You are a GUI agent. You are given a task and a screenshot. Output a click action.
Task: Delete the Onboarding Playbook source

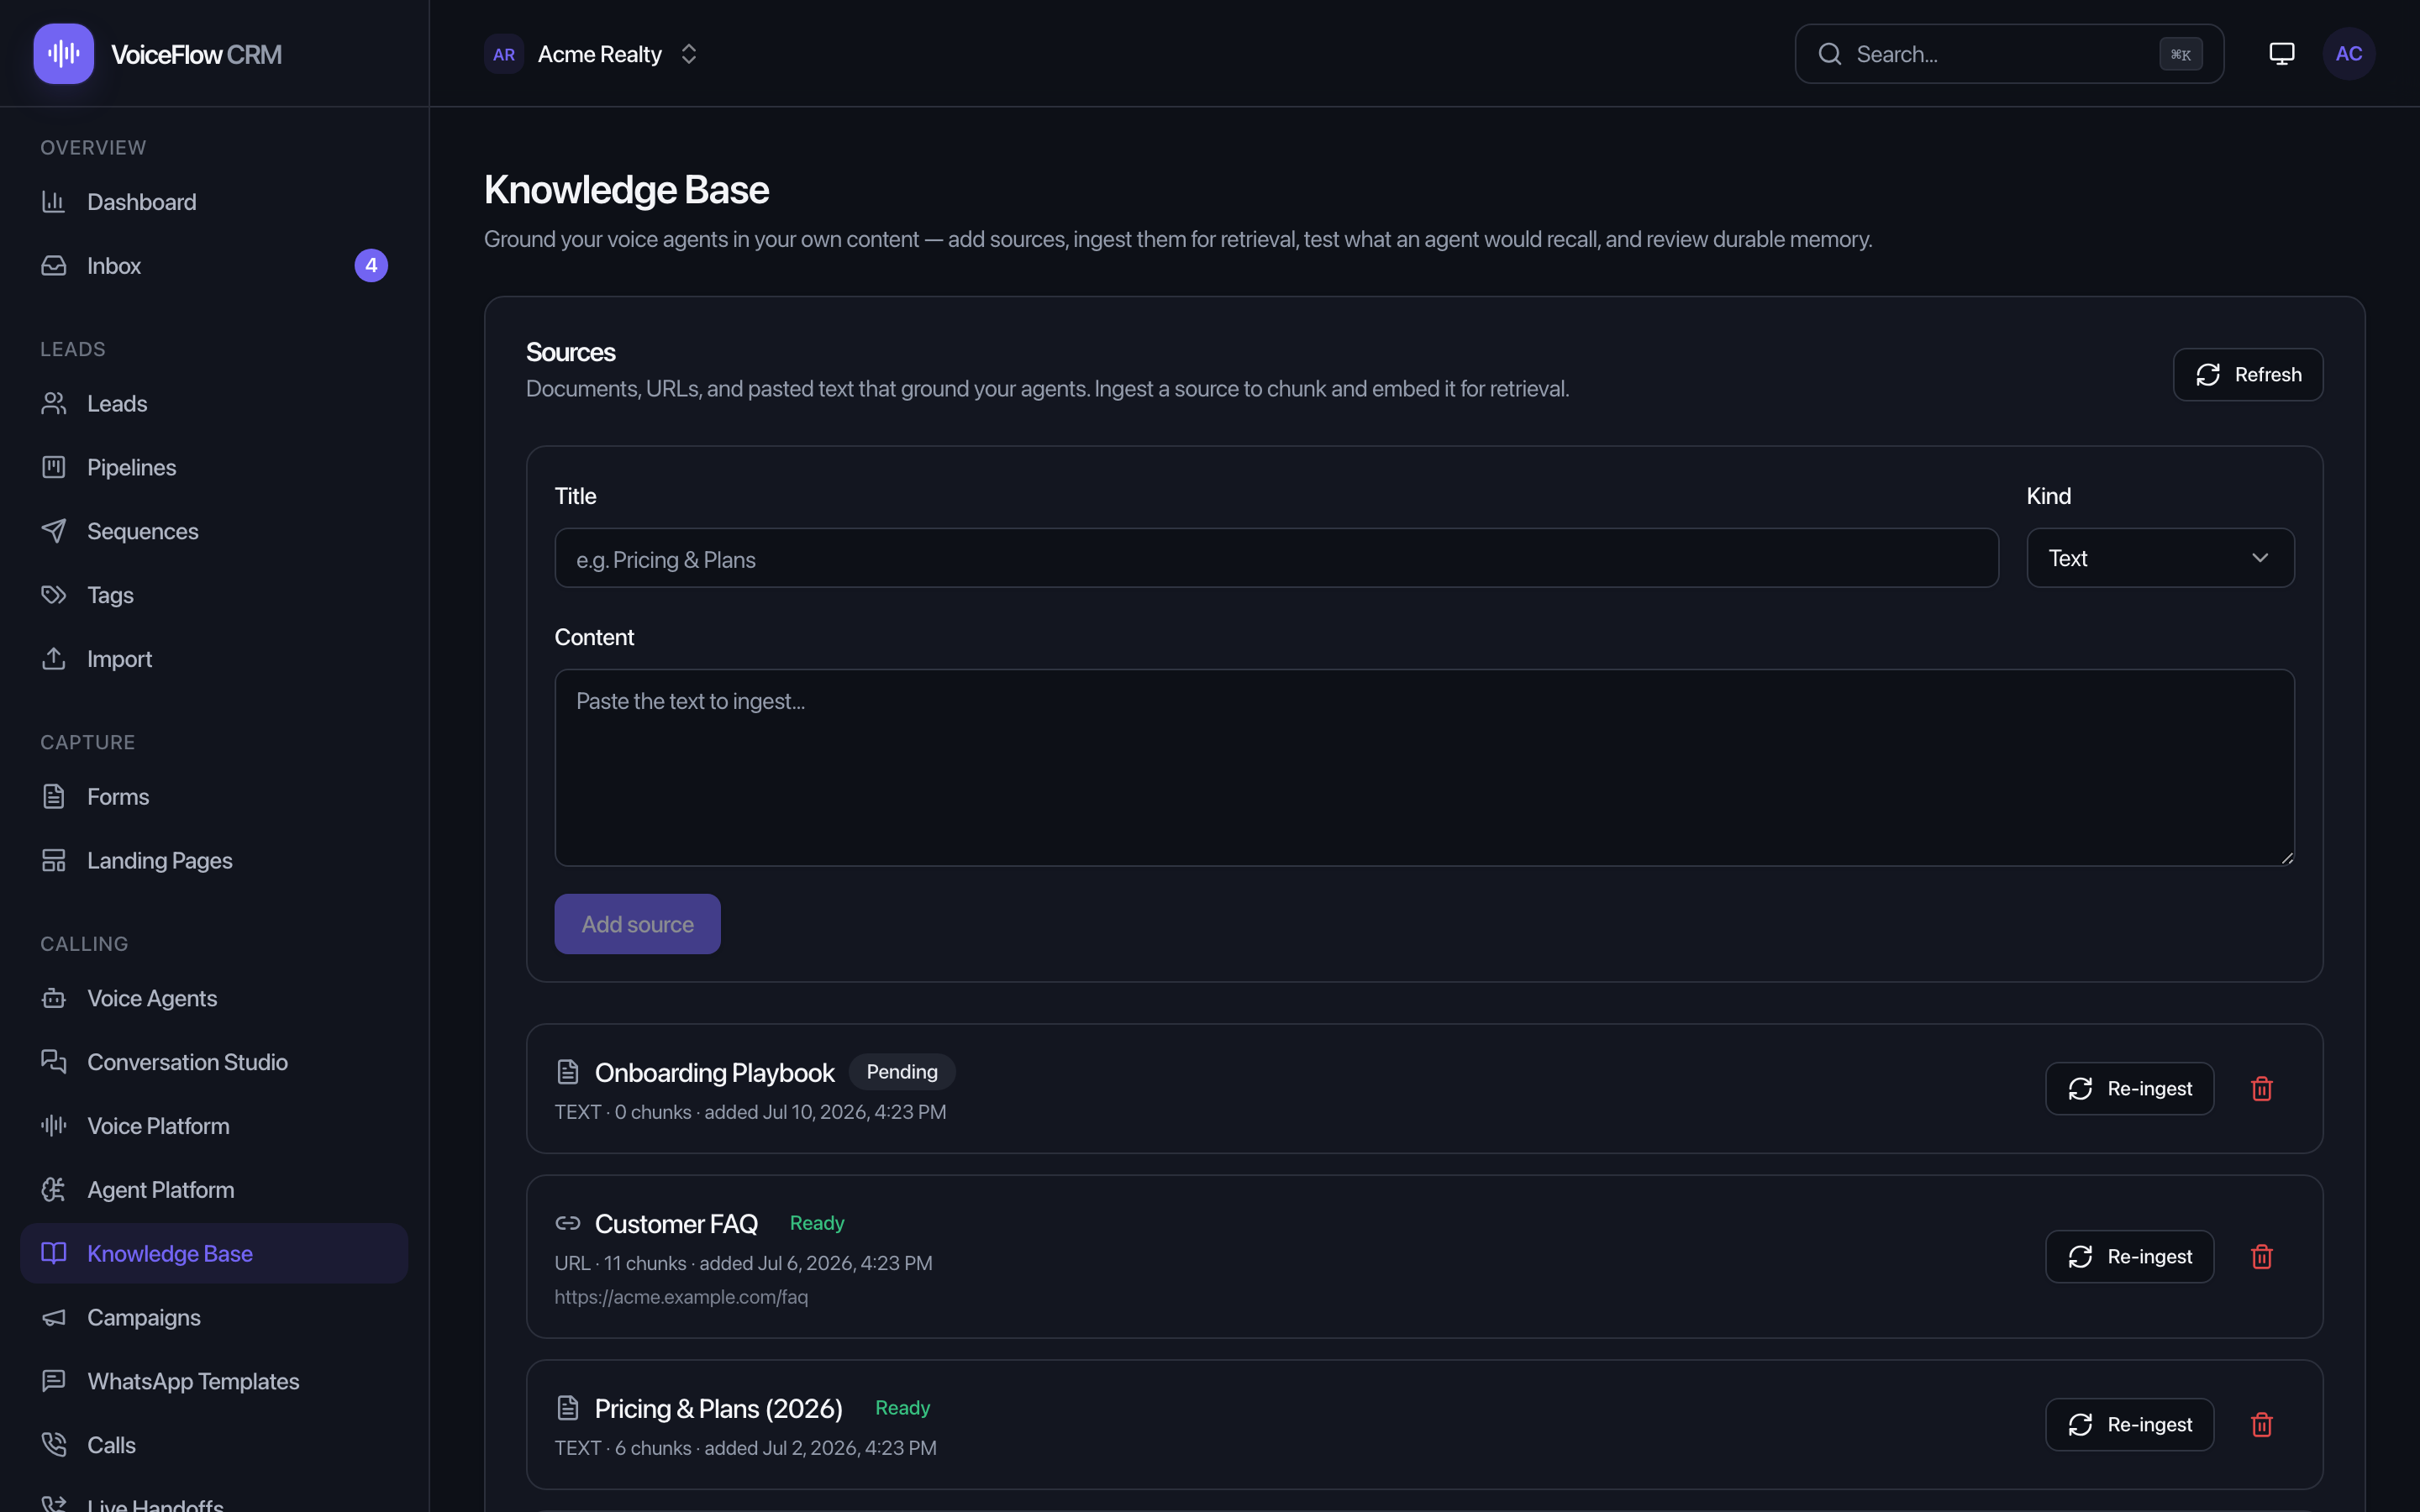(x=2262, y=1089)
